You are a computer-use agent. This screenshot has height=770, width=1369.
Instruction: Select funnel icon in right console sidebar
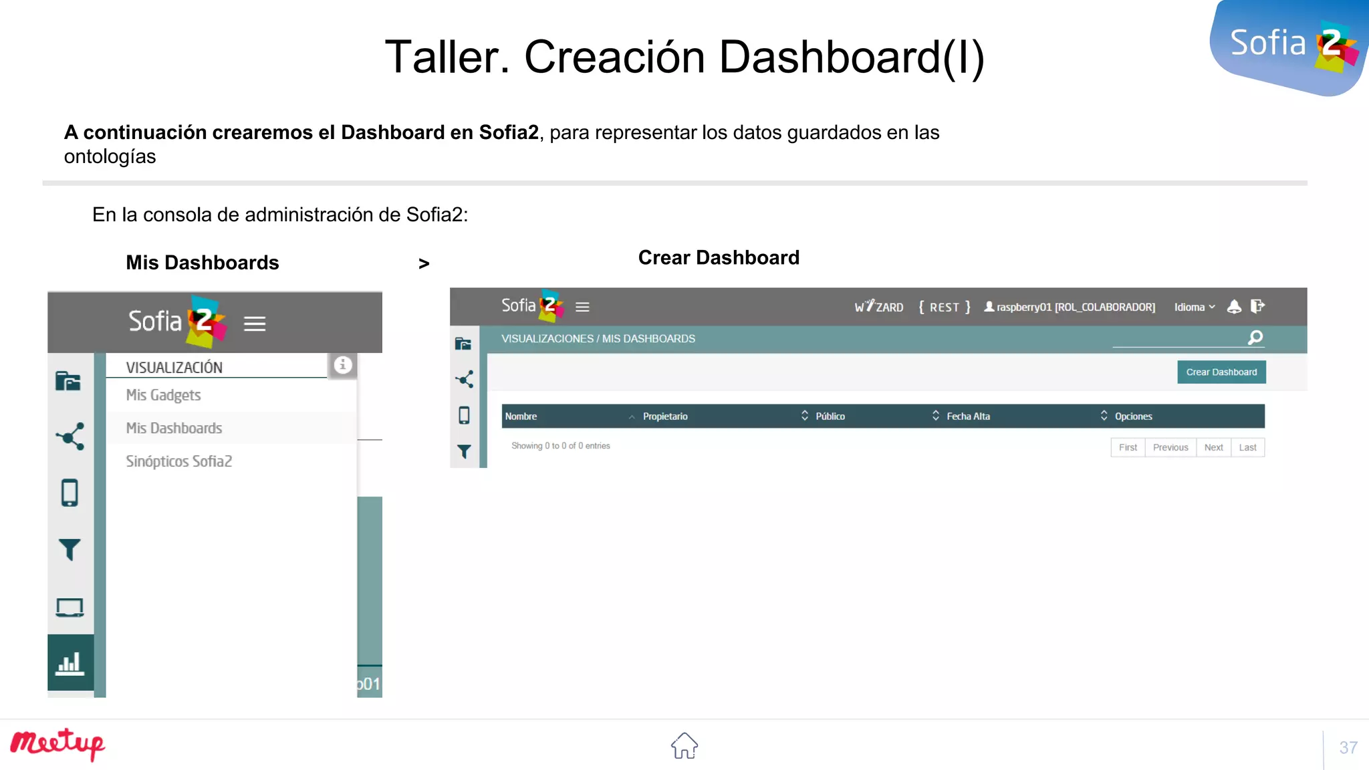click(464, 452)
